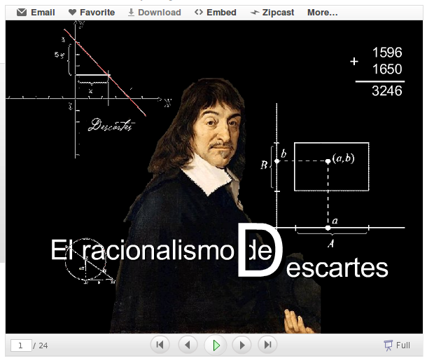Go to the previous slide
Image resolution: width=427 pixels, height=363 pixels.
(188, 345)
